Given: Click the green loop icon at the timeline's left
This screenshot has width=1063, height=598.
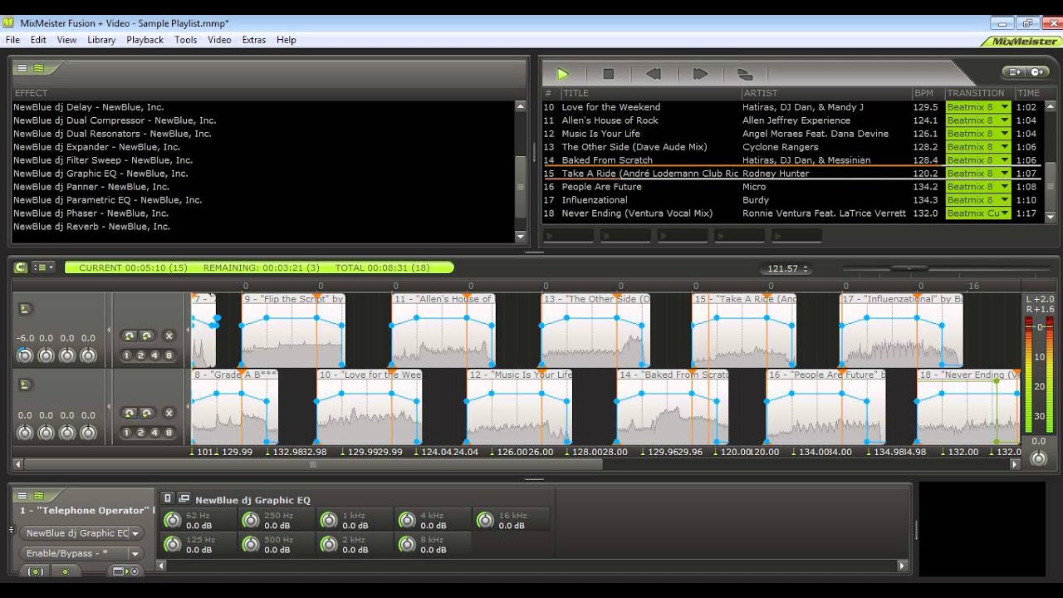Looking at the screenshot, I should point(22,267).
